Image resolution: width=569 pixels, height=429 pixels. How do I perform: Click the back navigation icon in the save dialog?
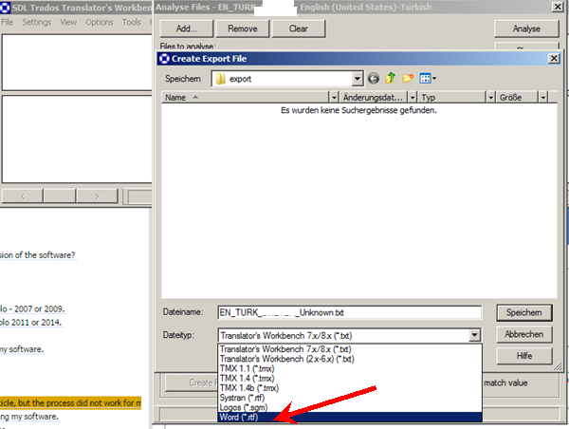coord(374,79)
